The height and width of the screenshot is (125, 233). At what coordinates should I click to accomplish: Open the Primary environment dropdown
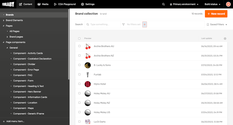click(x=184, y=4)
